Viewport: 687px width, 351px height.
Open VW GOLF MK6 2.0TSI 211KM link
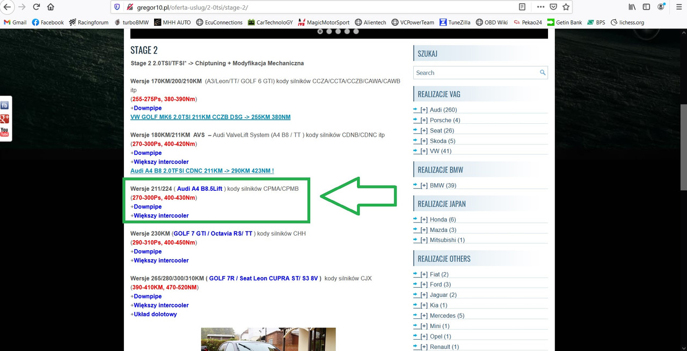210,117
